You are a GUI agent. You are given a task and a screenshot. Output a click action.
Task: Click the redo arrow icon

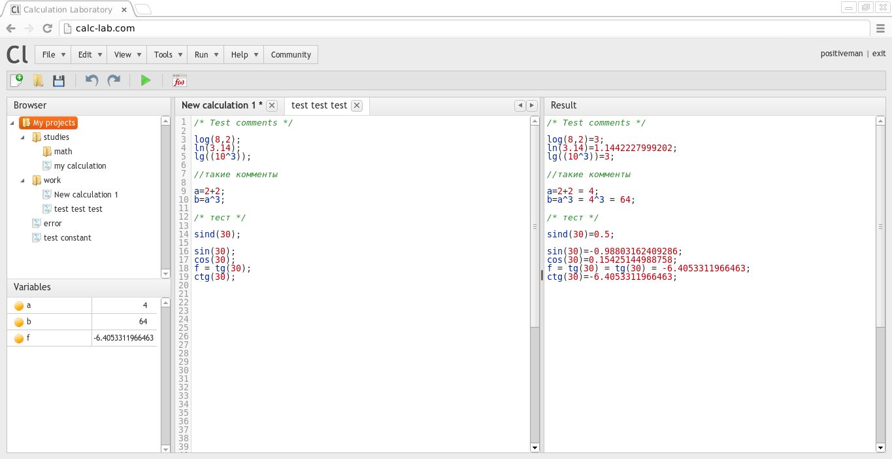(x=114, y=80)
